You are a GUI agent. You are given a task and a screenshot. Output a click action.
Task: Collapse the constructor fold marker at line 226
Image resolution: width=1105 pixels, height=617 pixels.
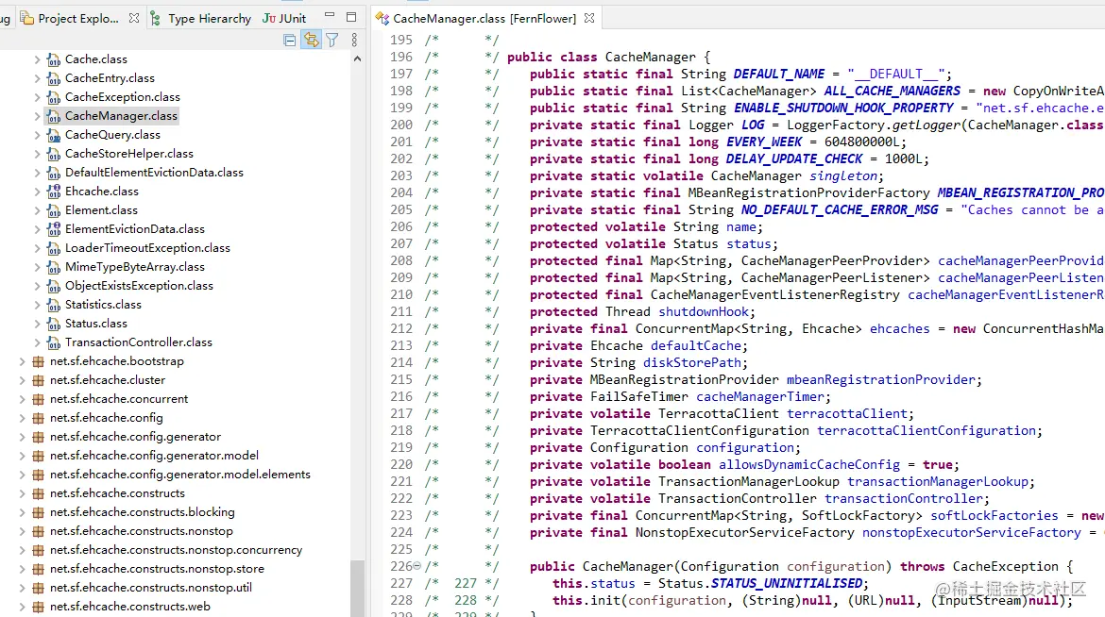click(x=417, y=566)
